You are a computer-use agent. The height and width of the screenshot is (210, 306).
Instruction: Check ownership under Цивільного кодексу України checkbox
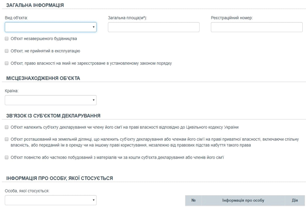7,127
